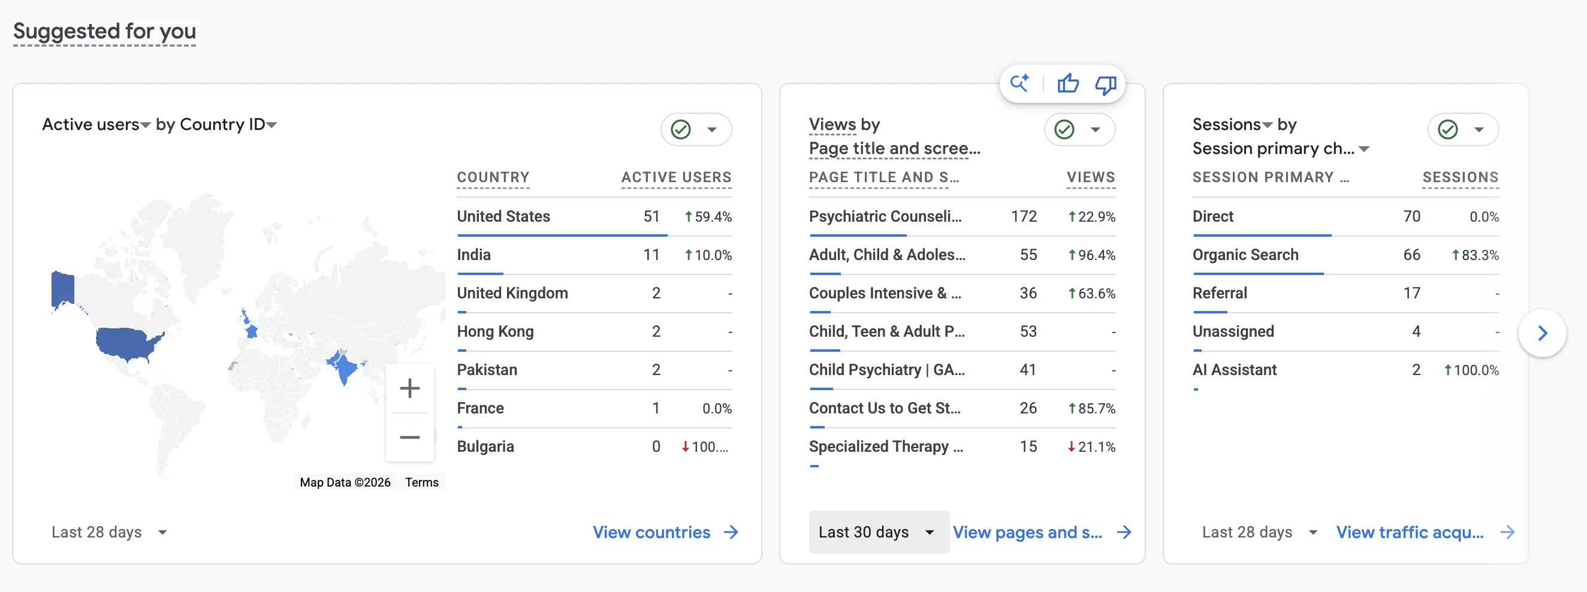Expand the Last 30 days date selector
Viewport: 1587px width, 592px height.
[x=879, y=531]
